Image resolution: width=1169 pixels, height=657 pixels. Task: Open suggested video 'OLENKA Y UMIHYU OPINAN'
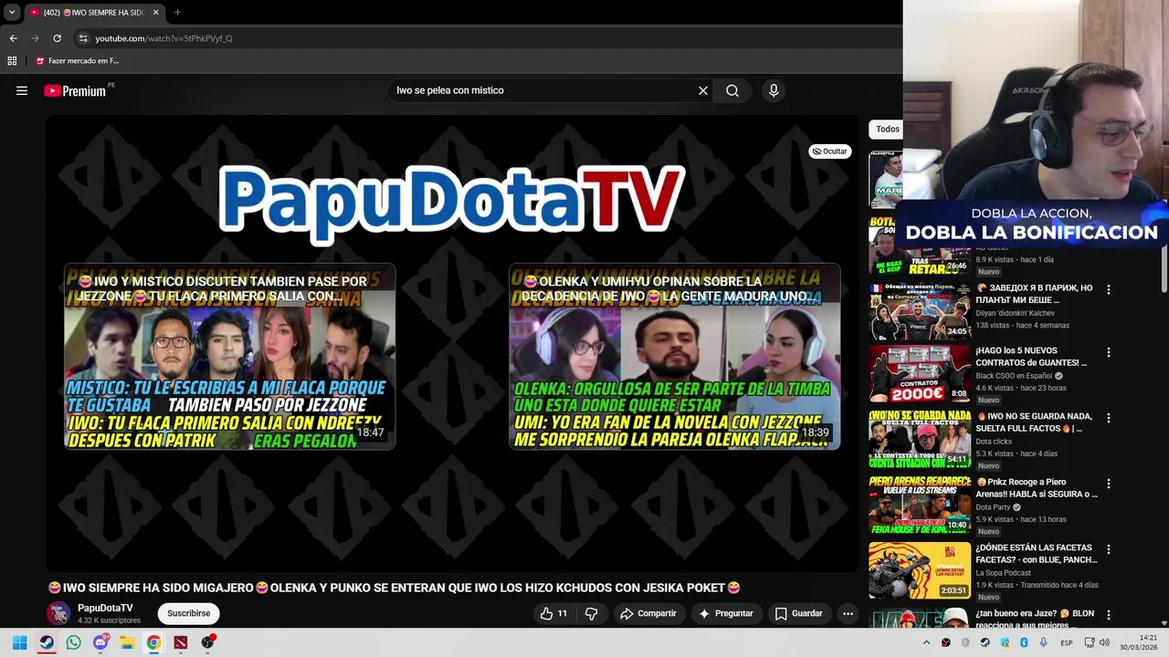674,356
